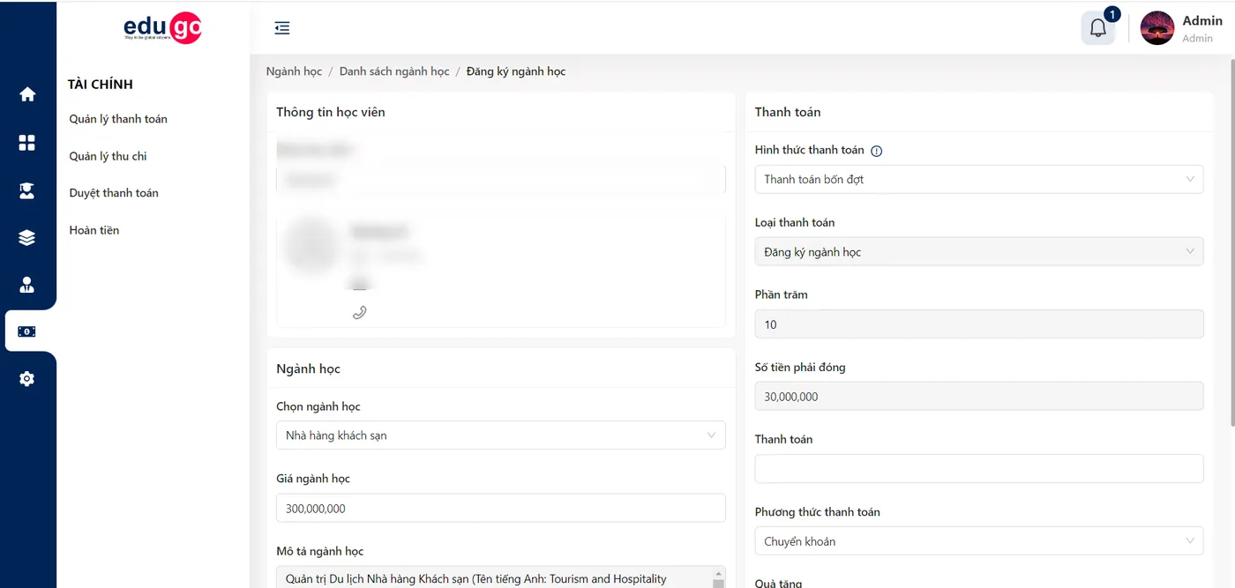
Task: Click the Giá ngành học price field
Action: 501,508
